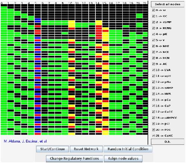Toggle the 13 -> cAMP checkbox

point(154,88)
